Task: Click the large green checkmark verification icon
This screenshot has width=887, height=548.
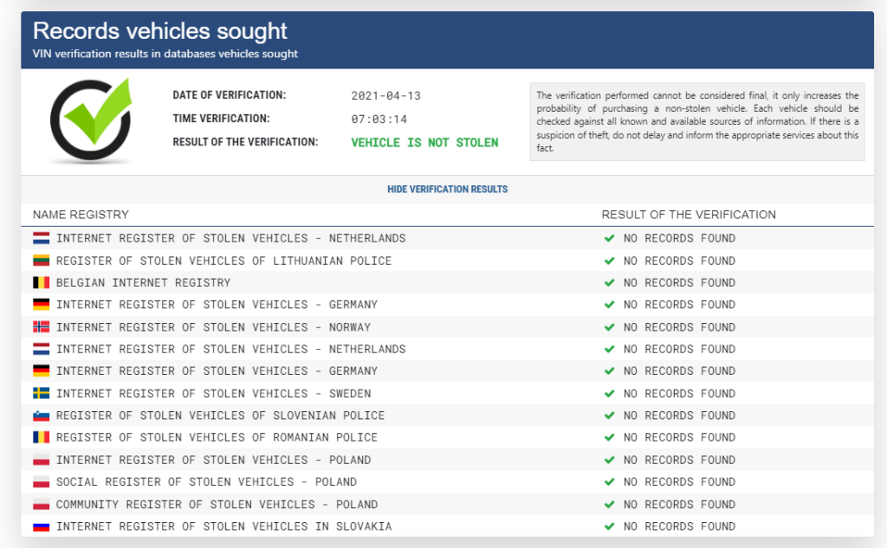Action: click(90, 120)
